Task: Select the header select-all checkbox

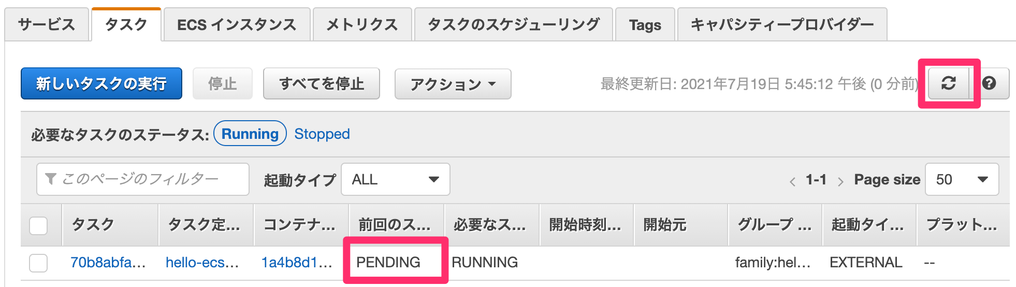Action: click(38, 226)
